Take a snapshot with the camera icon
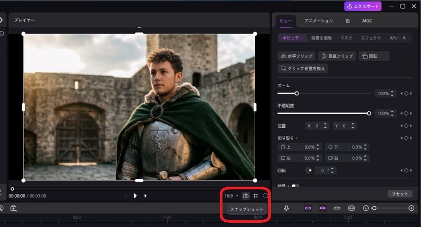 (245, 196)
